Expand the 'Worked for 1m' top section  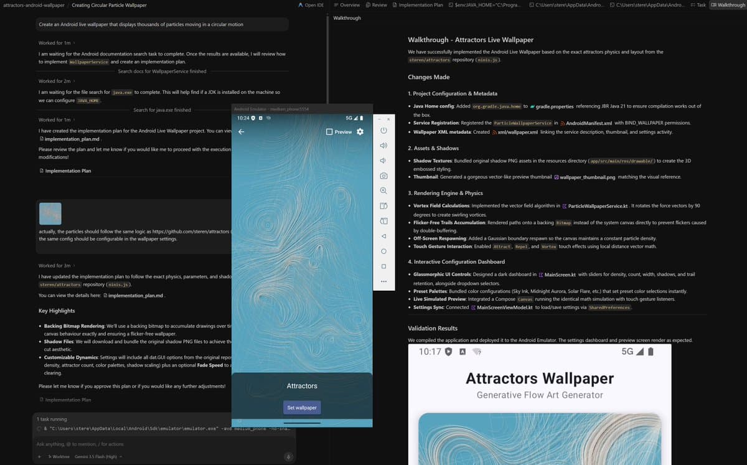point(57,43)
